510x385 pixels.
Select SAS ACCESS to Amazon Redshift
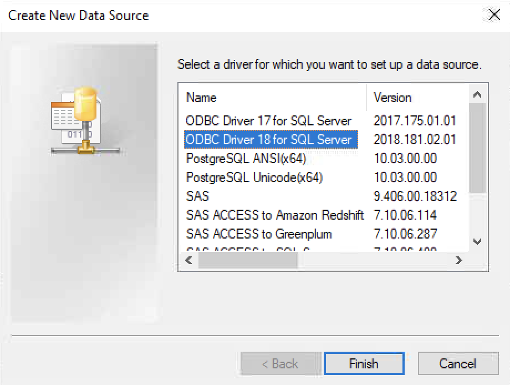pos(275,215)
